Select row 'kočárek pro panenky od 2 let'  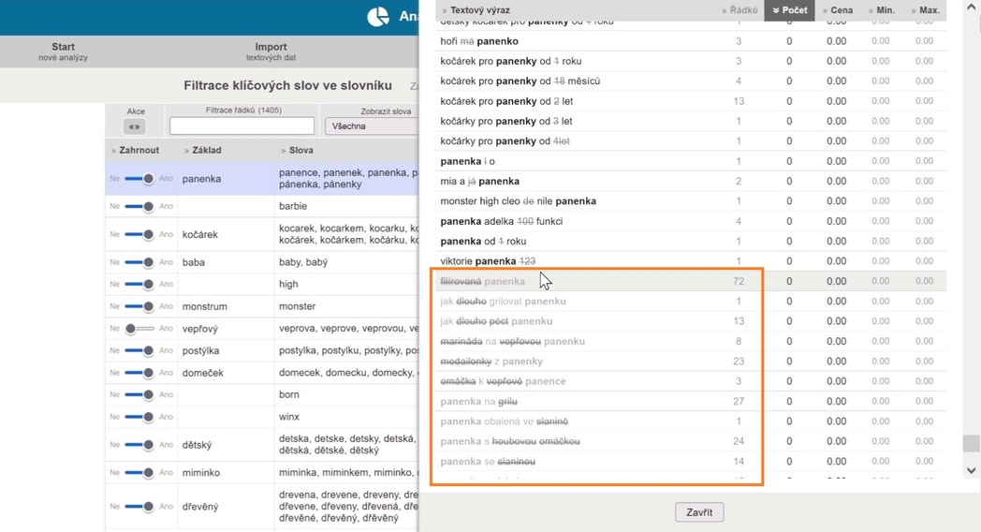pyautogui.click(x=691, y=101)
